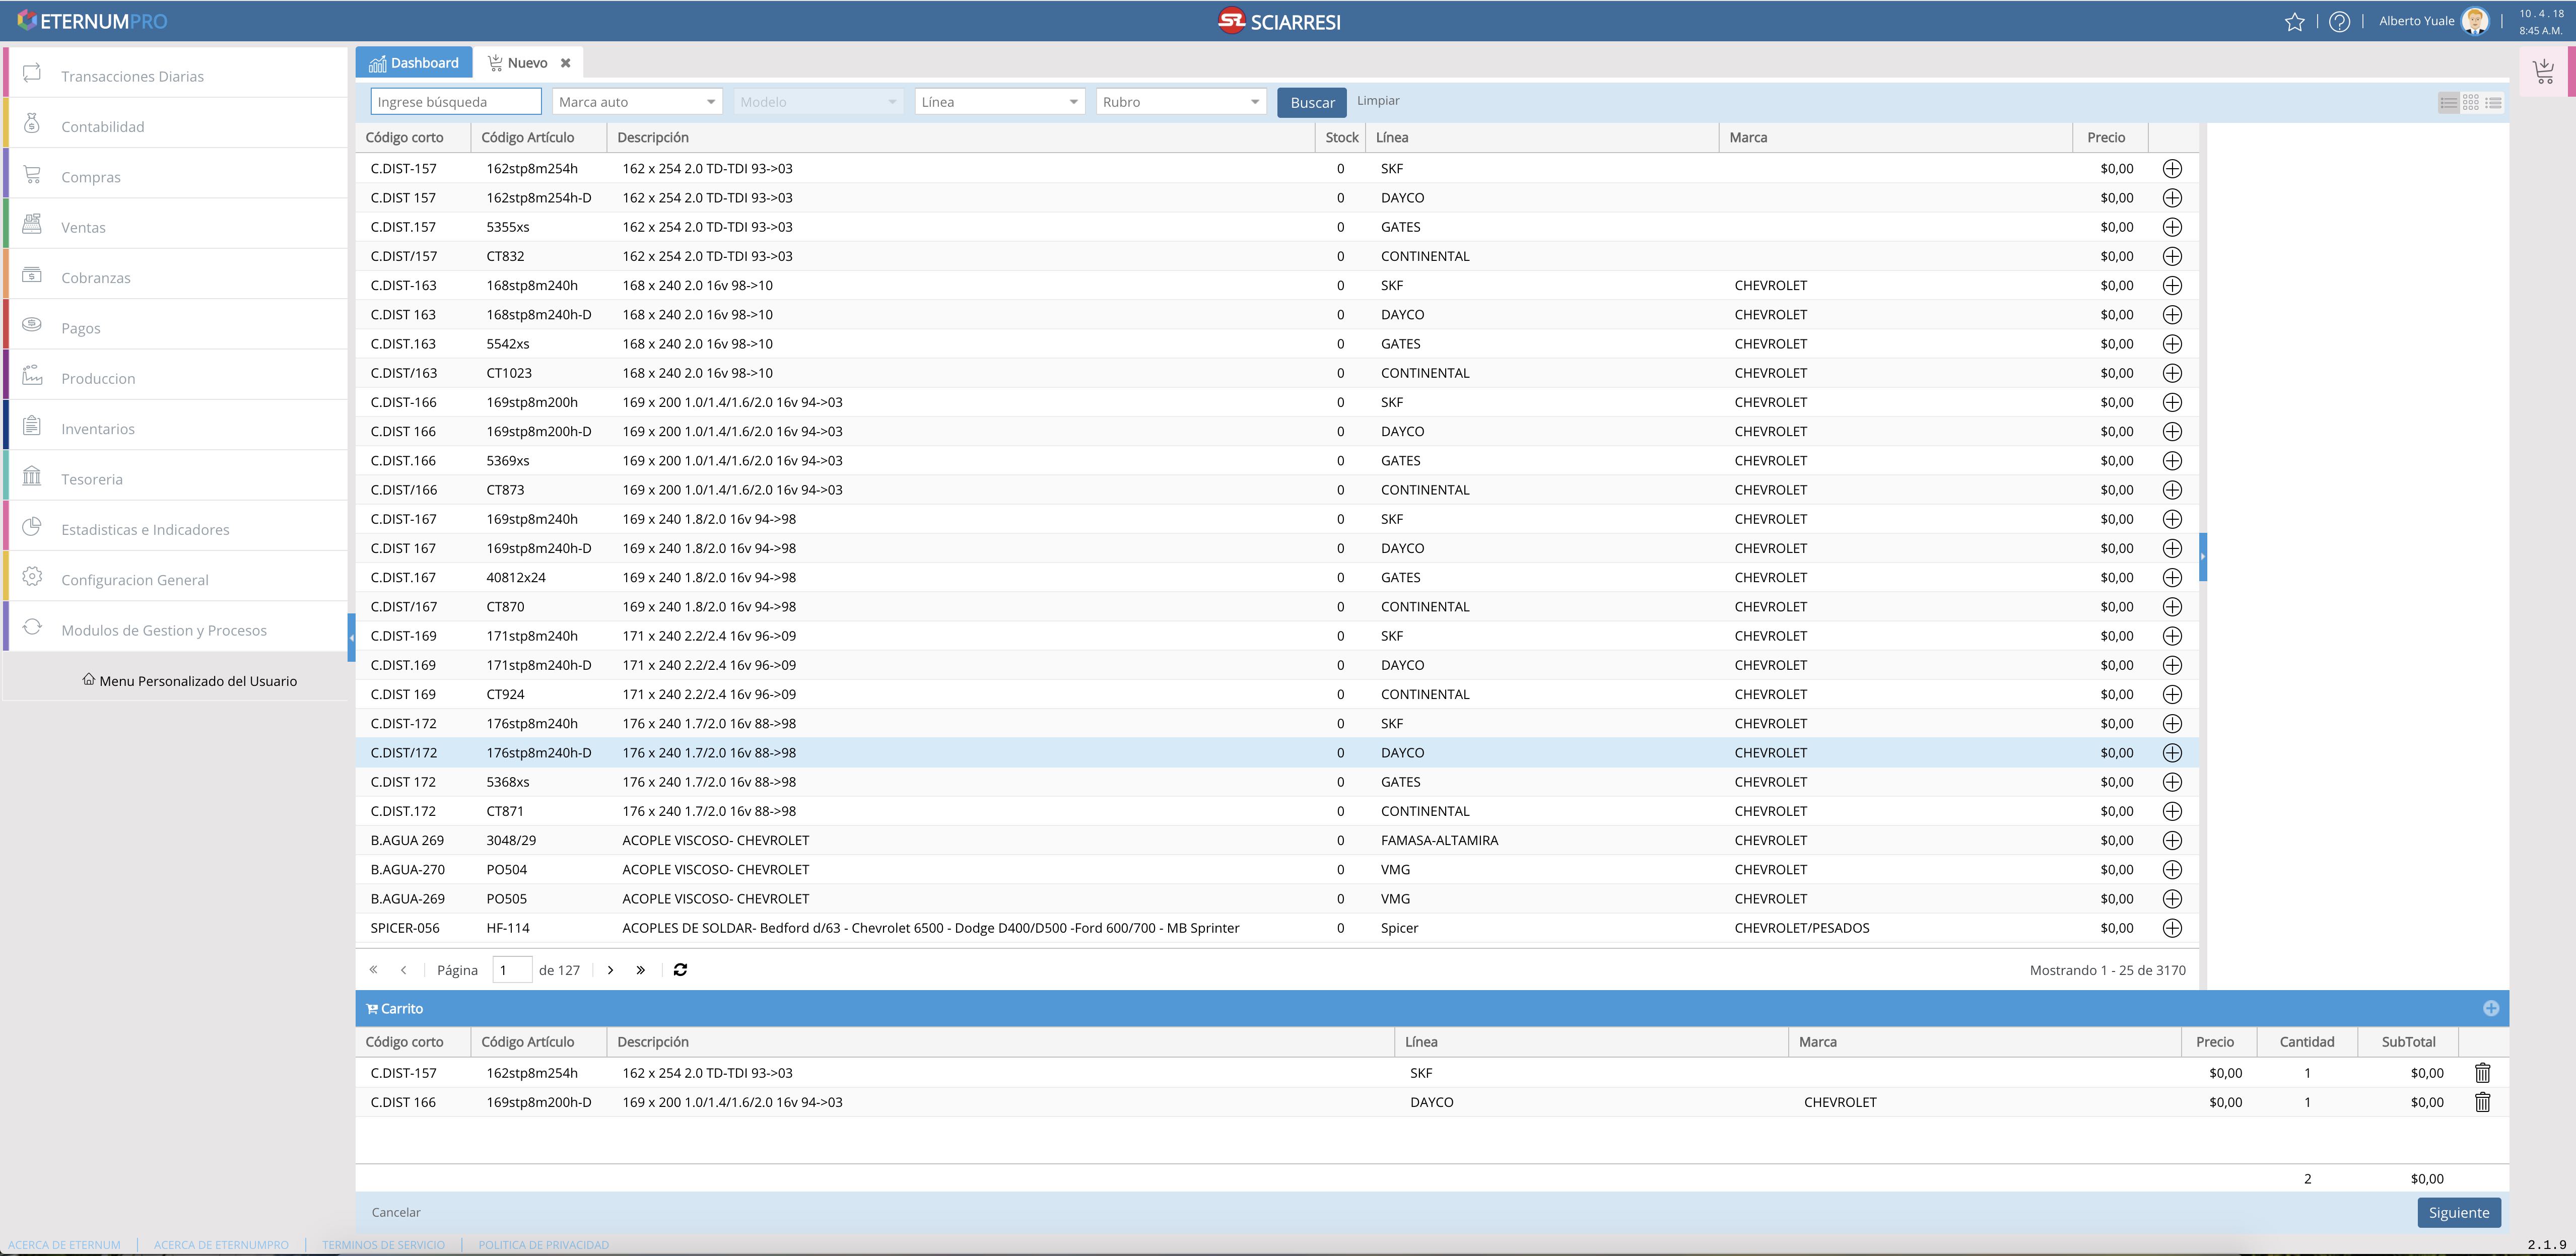Viewport: 2576px width, 1256px height.
Task: Go to last page of results
Action: (641, 970)
